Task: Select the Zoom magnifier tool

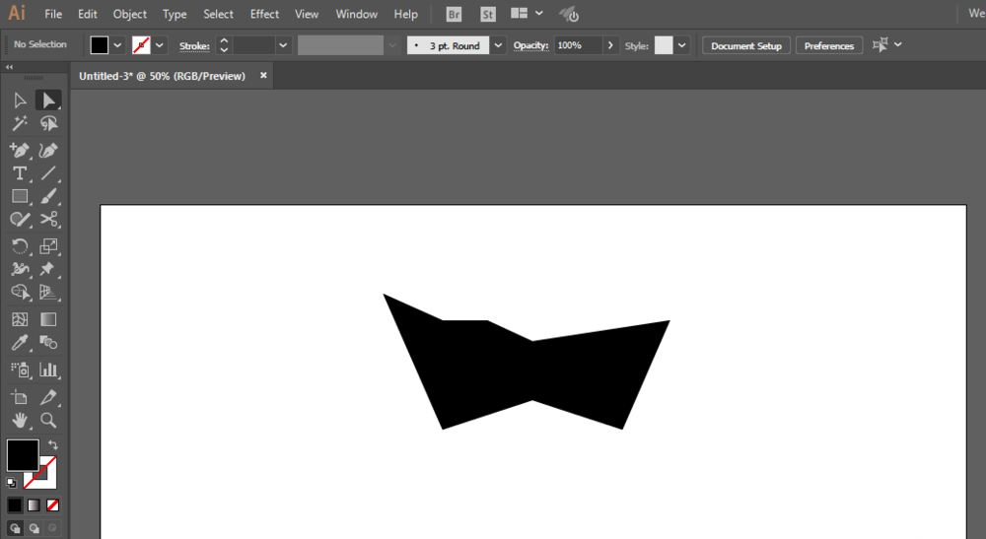Action: tap(48, 421)
